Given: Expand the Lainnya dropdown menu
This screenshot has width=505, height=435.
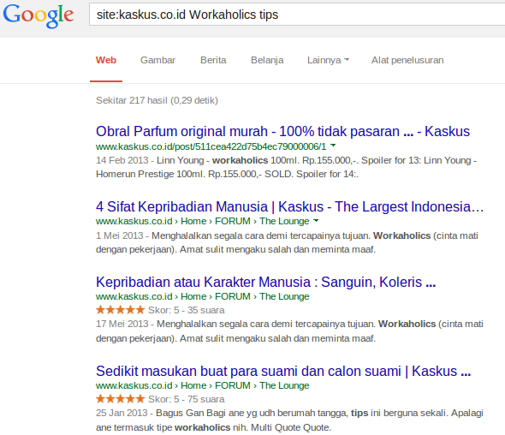Looking at the screenshot, I should 328,60.
